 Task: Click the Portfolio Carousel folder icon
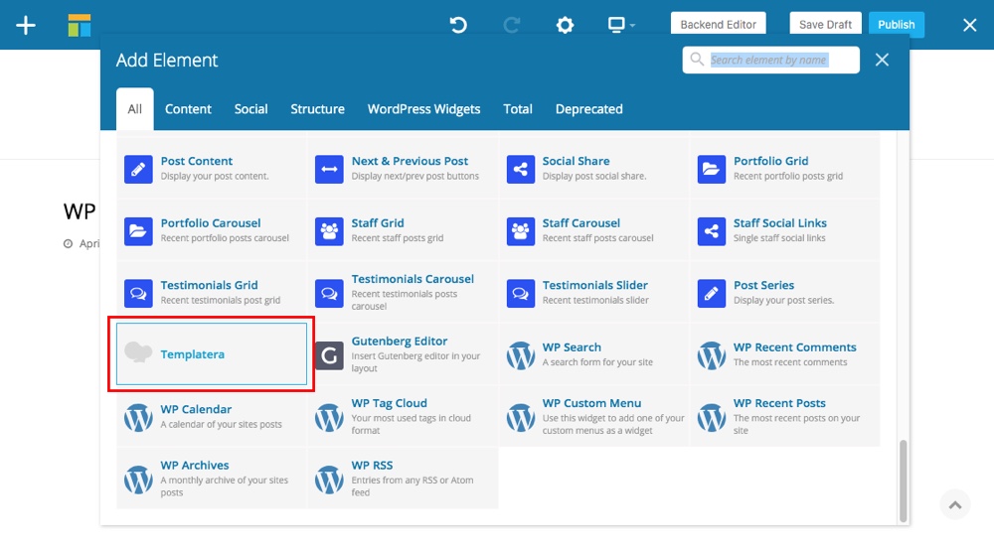(x=138, y=231)
